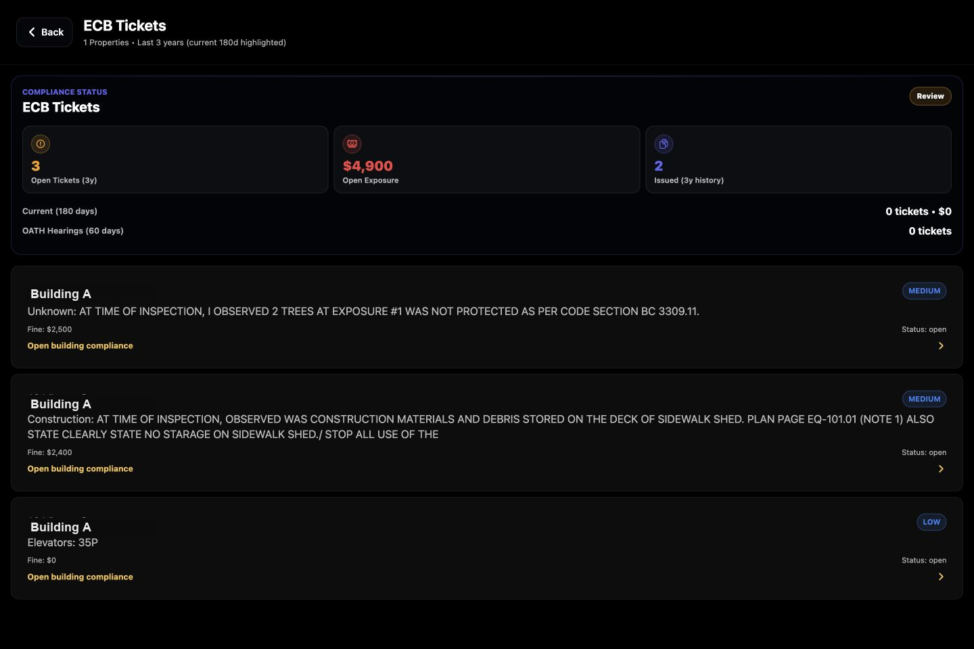Click 'Status: open' on the Elevators ticket

tap(924, 560)
